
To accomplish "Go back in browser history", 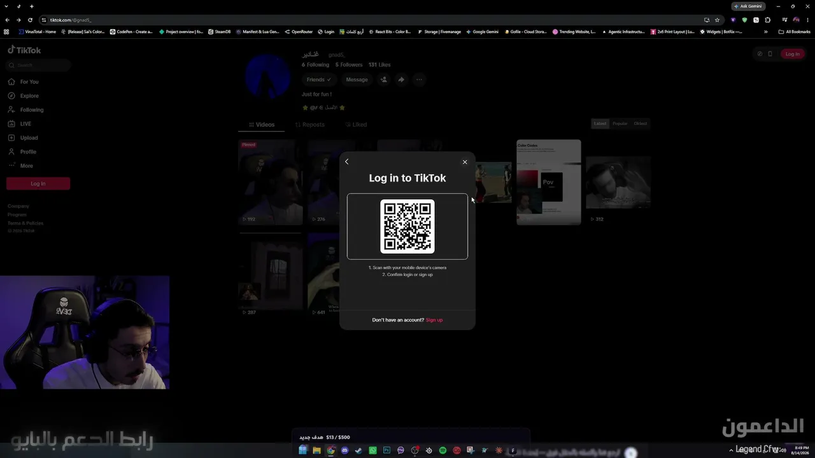I will pos(7,20).
